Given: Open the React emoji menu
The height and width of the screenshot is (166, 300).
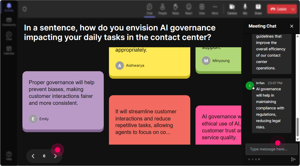Looking at the screenshot, I should click(x=189, y=9).
